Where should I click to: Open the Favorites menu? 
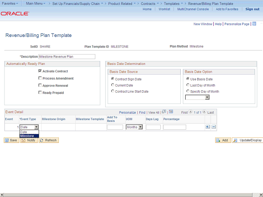(10, 3)
